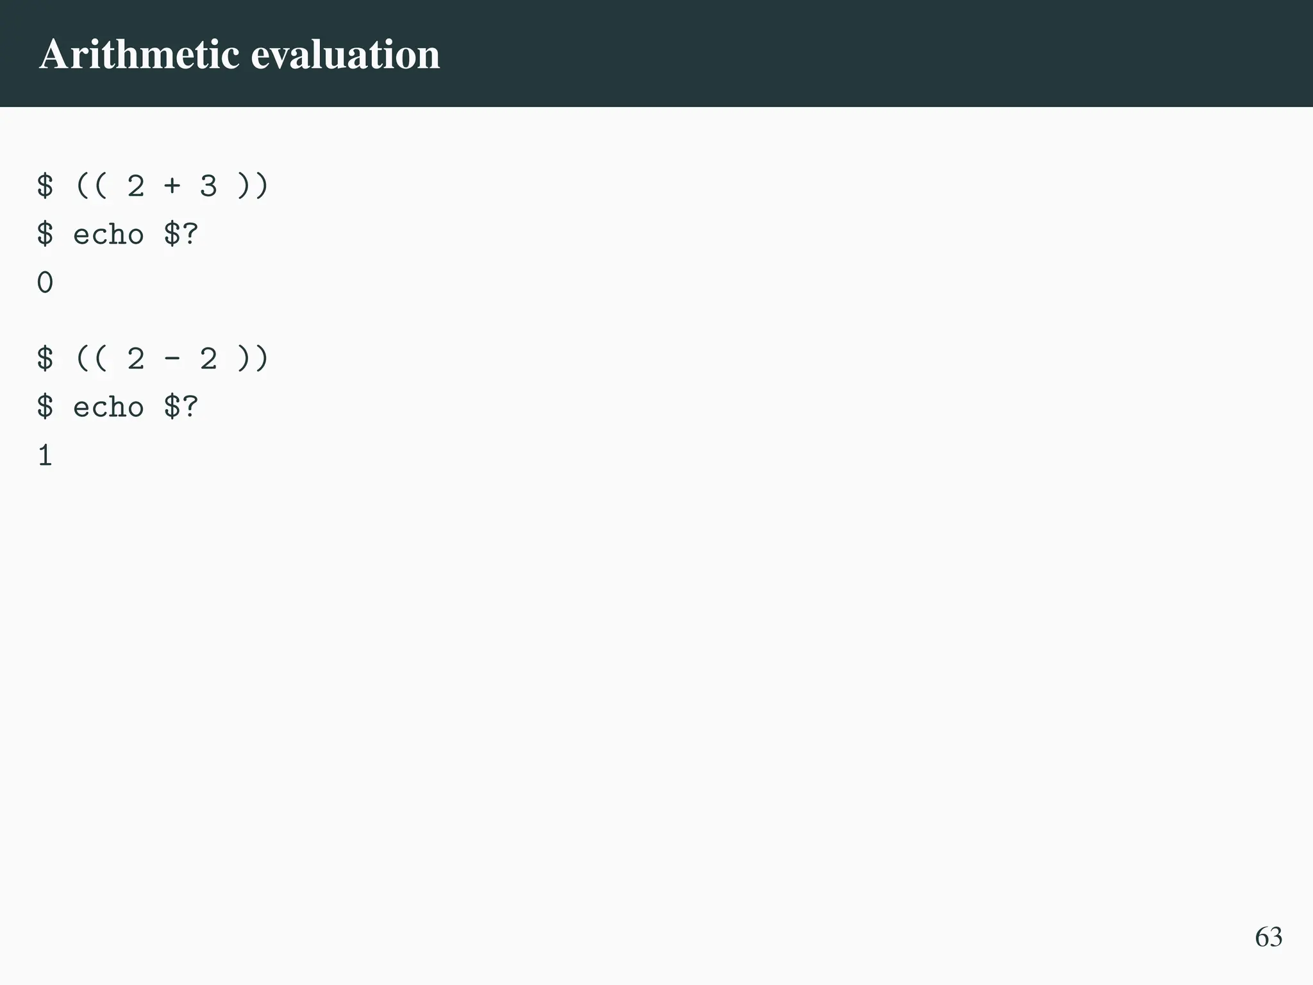The height and width of the screenshot is (985, 1313).
Task: Click the word "echo" in the second echo command
Action: [x=108, y=407]
